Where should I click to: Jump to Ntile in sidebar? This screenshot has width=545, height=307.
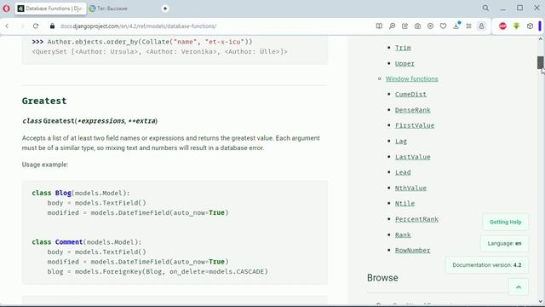point(404,203)
